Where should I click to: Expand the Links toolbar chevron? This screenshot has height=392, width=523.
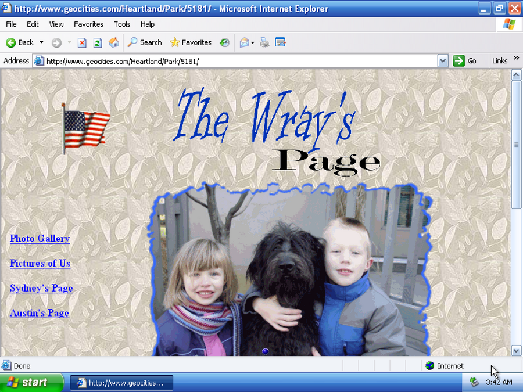click(517, 58)
